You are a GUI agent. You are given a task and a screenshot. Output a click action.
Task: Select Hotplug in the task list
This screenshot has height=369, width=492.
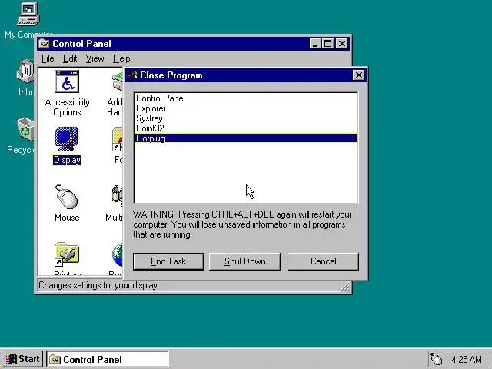click(x=246, y=138)
